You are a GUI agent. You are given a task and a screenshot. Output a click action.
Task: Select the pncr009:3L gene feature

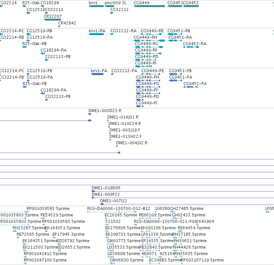(x=109, y=6)
